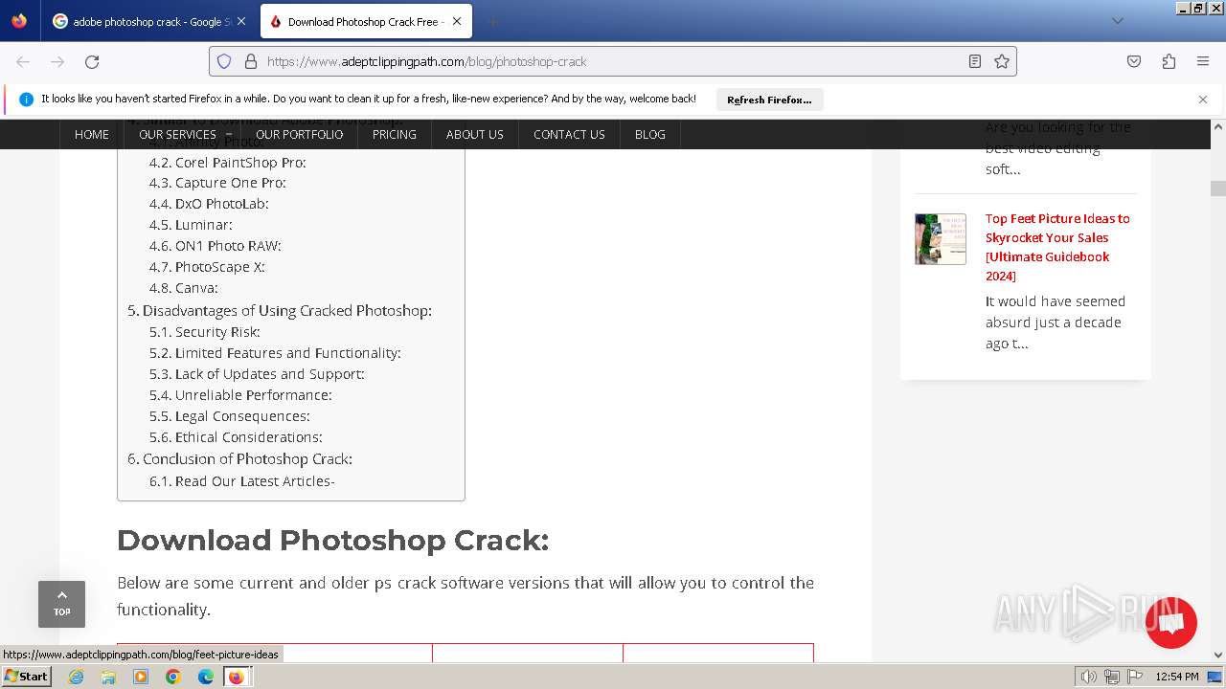
Task: Reload the current page
Action: coord(92,61)
